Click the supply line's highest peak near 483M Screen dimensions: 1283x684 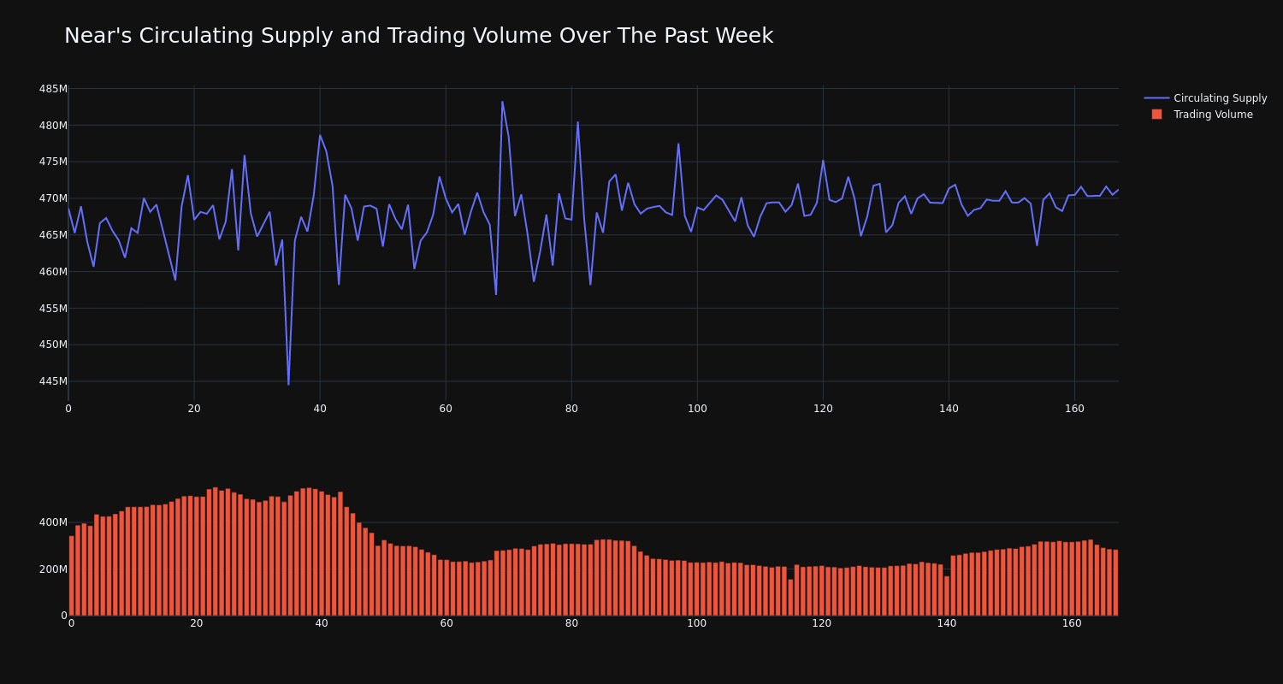click(x=502, y=103)
